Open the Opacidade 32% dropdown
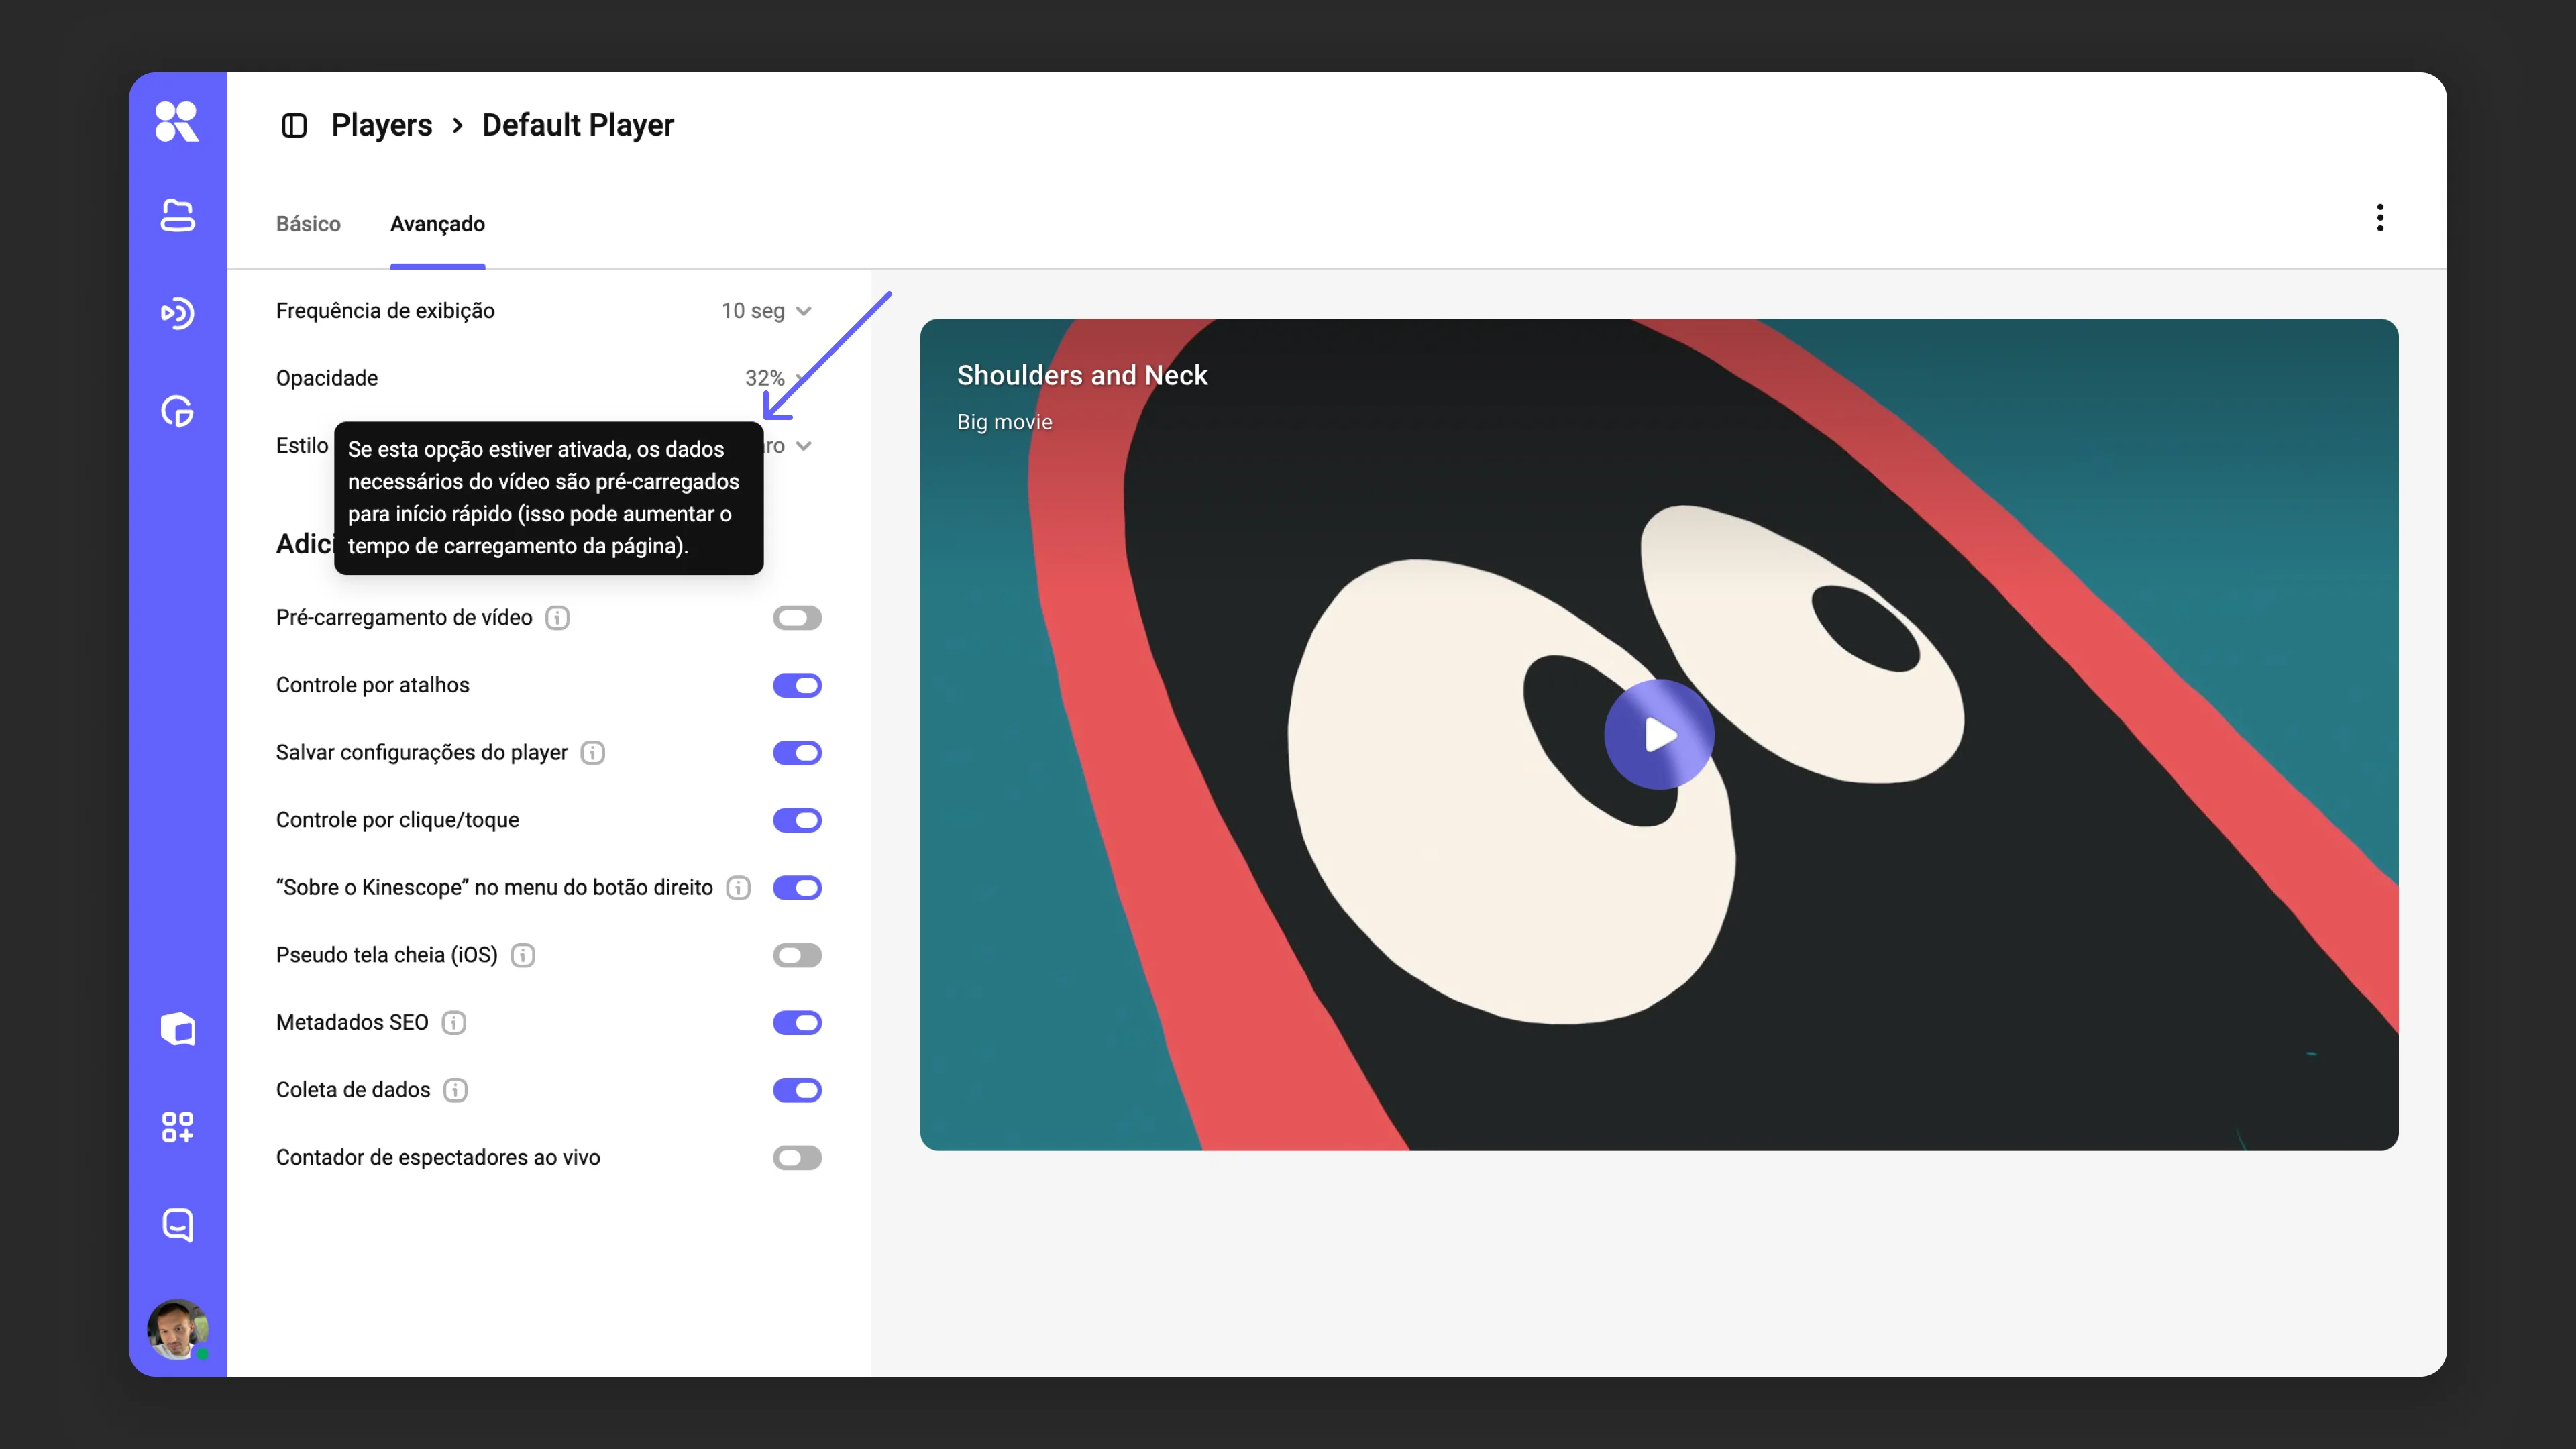Screen dimensions: 2576x1449 point(775,378)
